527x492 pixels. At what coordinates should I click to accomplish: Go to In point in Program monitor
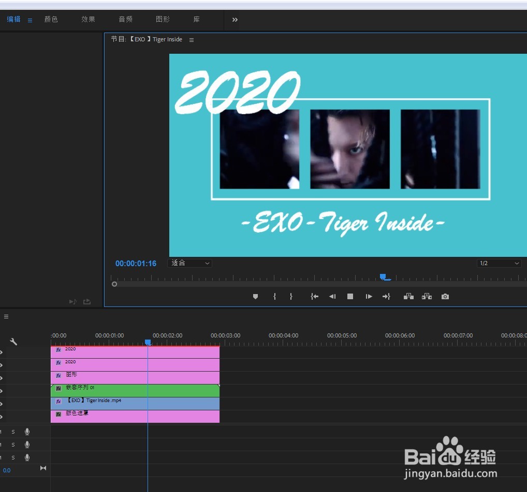pyautogui.click(x=314, y=296)
